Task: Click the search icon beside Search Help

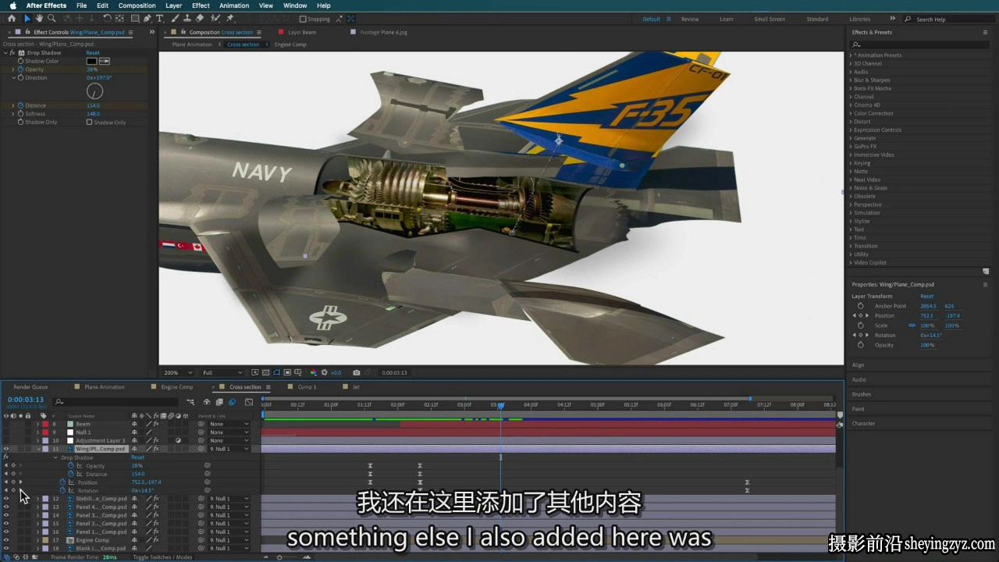Action: tap(908, 19)
